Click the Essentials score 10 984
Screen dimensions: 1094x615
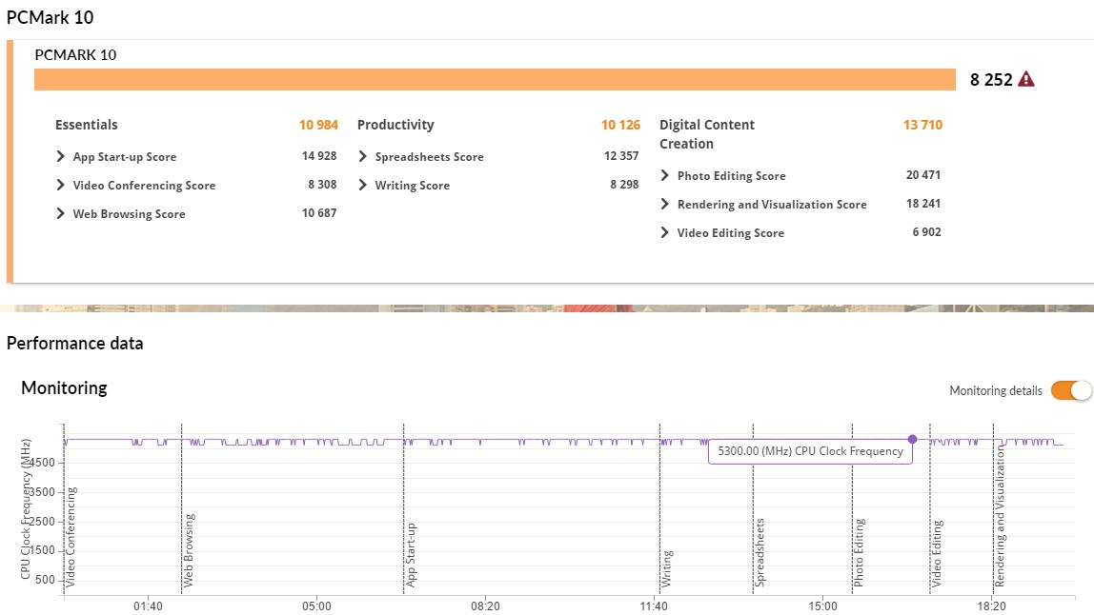[x=319, y=125]
